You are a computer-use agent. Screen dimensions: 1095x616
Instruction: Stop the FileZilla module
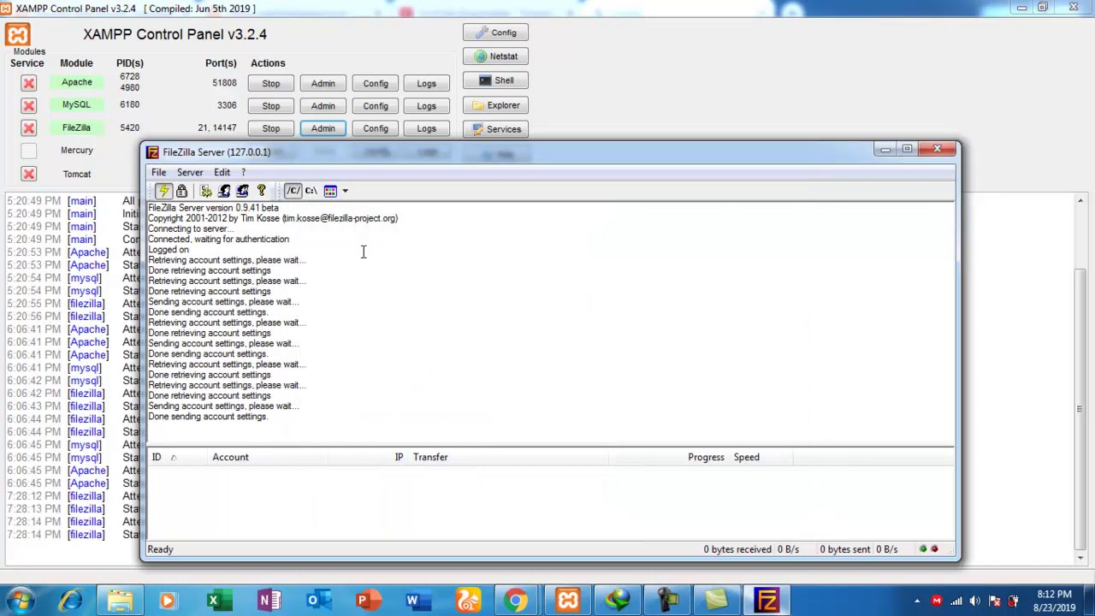point(270,128)
